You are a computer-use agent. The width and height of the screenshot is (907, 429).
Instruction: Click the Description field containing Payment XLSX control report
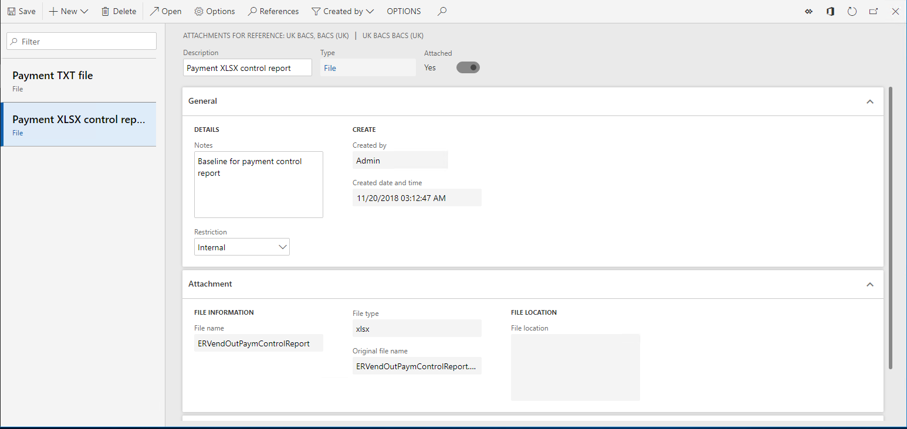(x=247, y=67)
